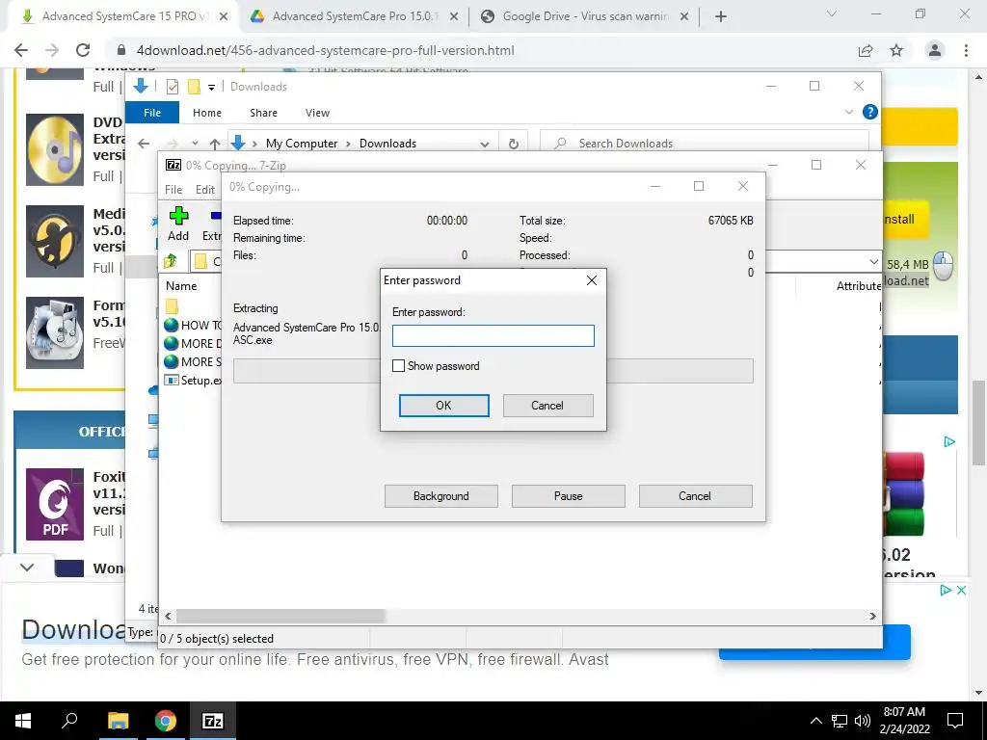Refresh the Downloads folder in Explorer
Image resolution: width=987 pixels, height=740 pixels.
pos(514,144)
